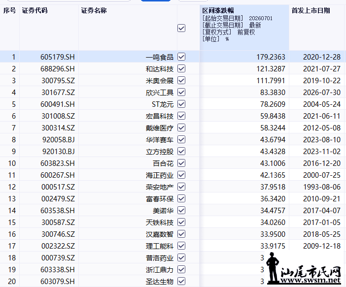Uncheck the checkbox for 一鸣食品
This screenshot has height=287, width=346.
tap(181, 57)
